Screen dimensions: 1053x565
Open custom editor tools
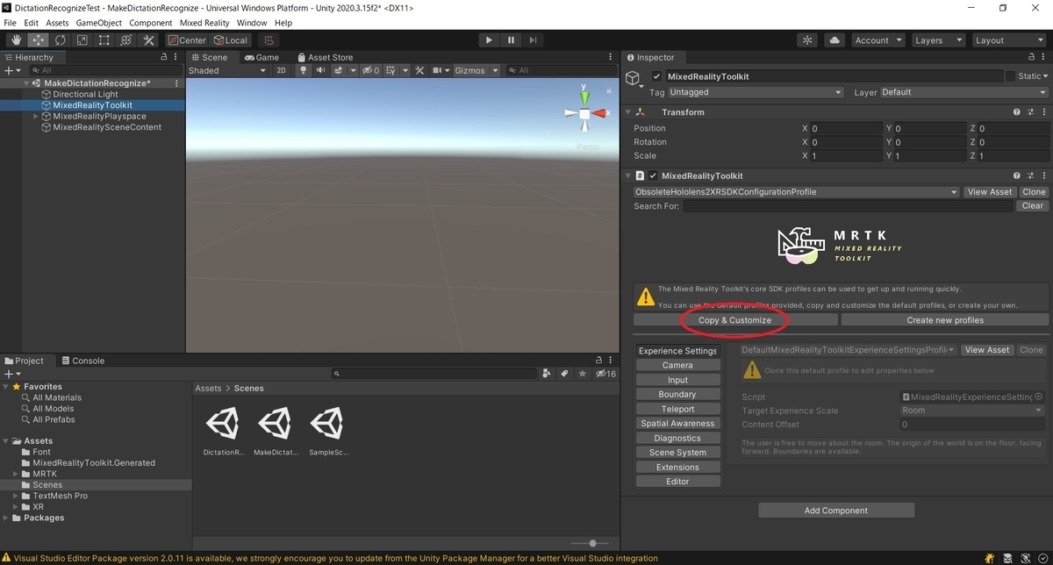(148, 40)
